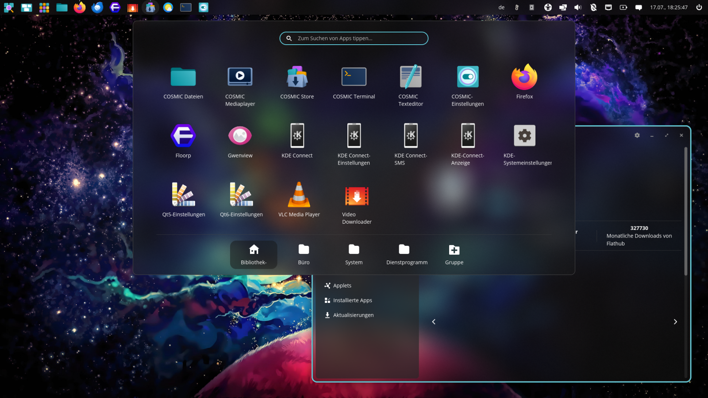The height and width of the screenshot is (398, 708).
Task: Launch COSMIC Mediaplayer from the app grid
Action: pyautogui.click(x=240, y=86)
